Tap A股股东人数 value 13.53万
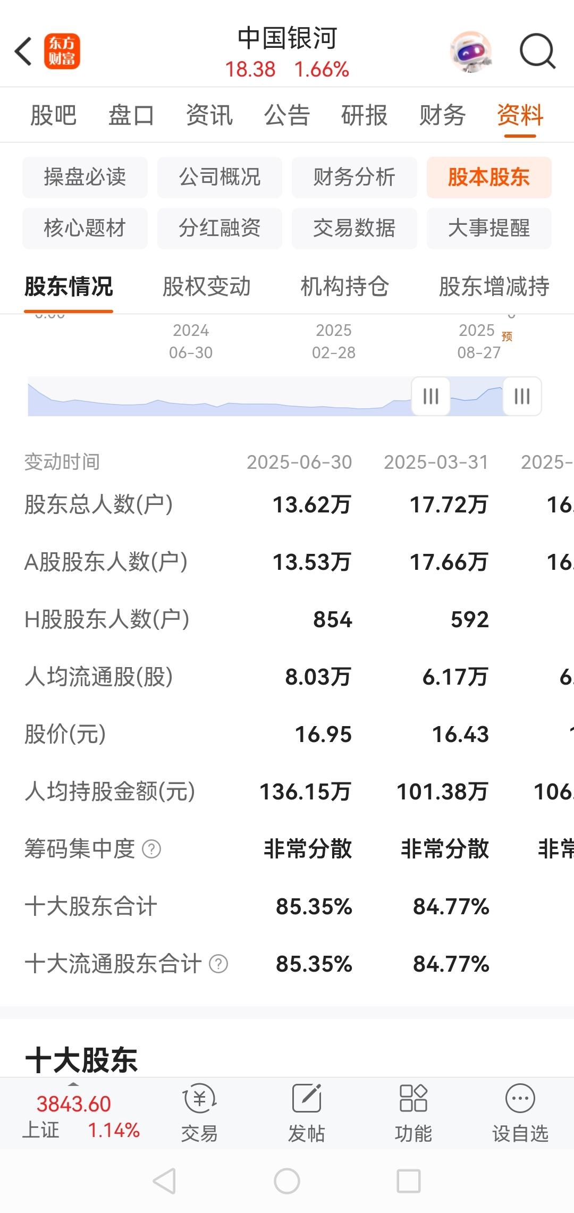The width and height of the screenshot is (574, 1213). coord(312,562)
